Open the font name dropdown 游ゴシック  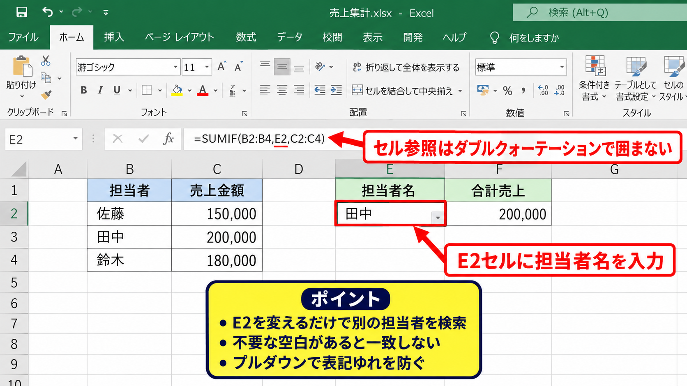[x=175, y=67]
